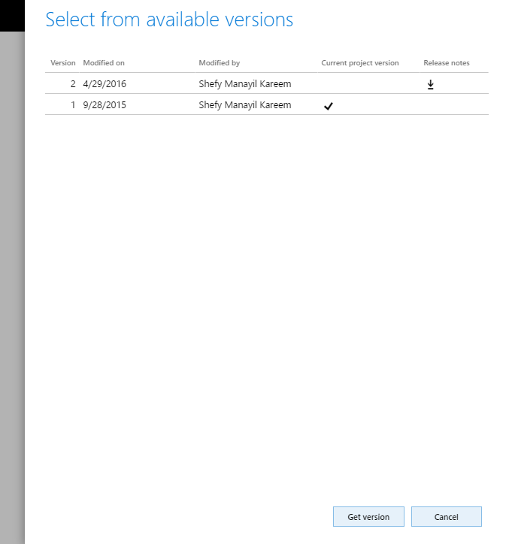
Task: Sort by the Version column header
Action: (62, 63)
